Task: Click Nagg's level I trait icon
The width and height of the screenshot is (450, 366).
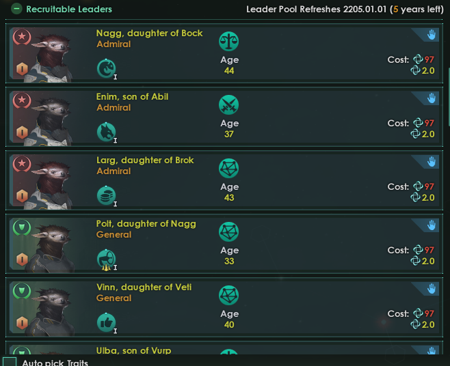Action: point(106,68)
